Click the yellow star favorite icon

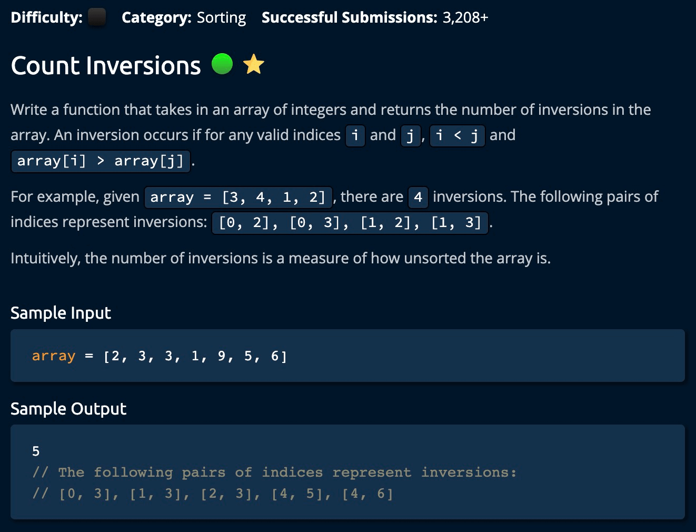point(254,65)
